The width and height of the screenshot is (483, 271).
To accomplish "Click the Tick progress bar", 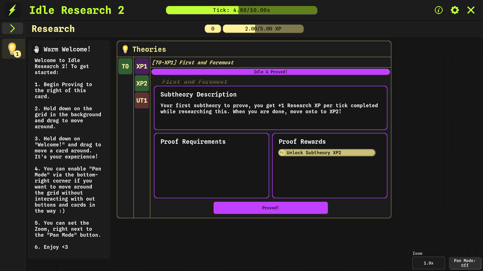I will click(242, 10).
